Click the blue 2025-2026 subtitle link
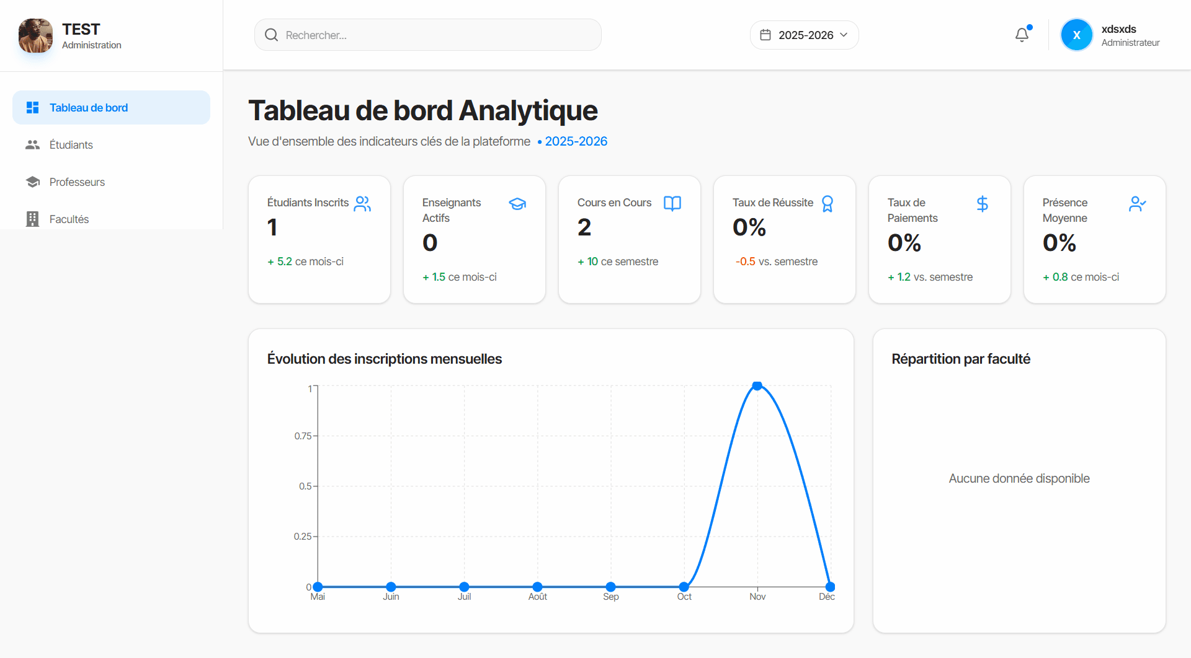This screenshot has width=1191, height=658. 576,141
